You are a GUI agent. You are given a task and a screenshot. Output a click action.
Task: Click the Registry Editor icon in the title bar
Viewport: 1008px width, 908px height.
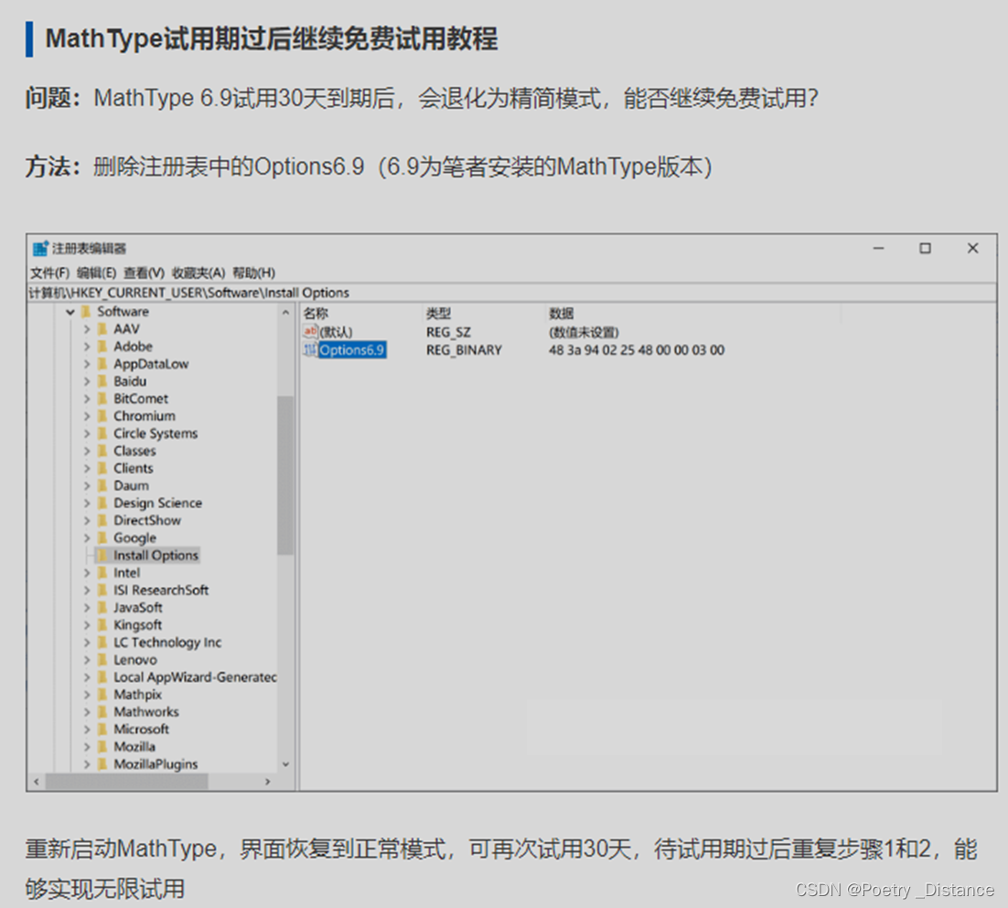click(x=40, y=247)
